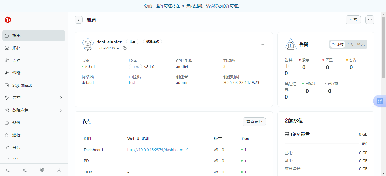Open the user profile icon

59,170
